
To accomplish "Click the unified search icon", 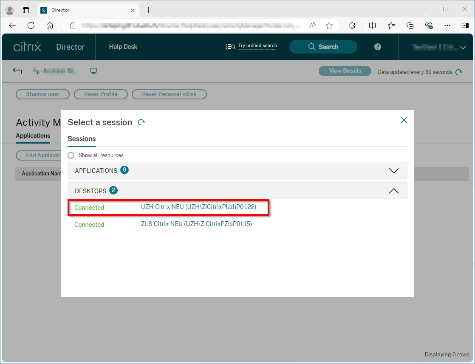I will tap(230, 47).
